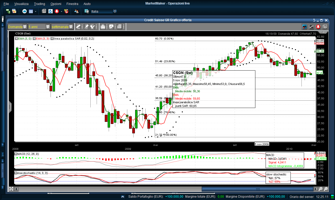Screen dimensions: 335x200
Task: Remove the MACD (12, 26, 9) indicator with its X box
Action: tap(16, 154)
